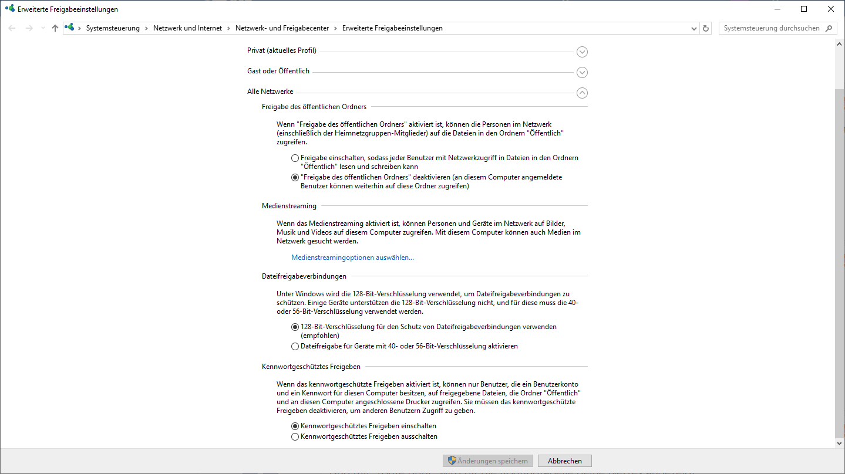Collapse the Alle Netzwerke section
The width and height of the screenshot is (845, 474).
point(582,93)
